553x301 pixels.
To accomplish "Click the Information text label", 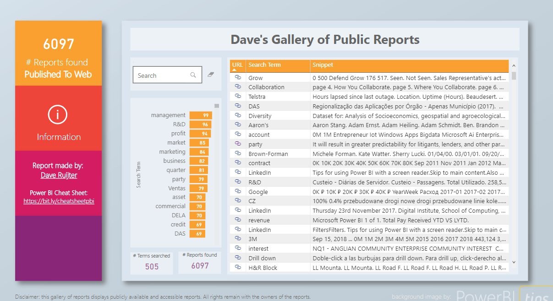I will [59, 137].
